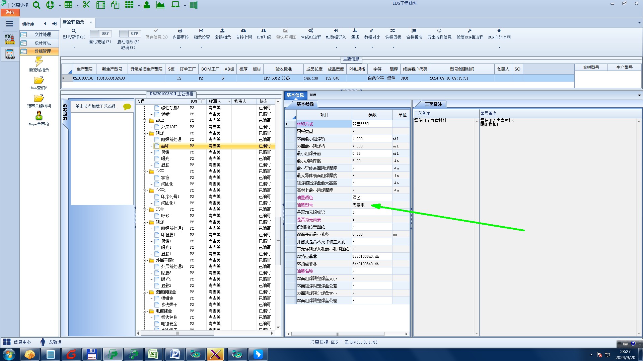Click the ECN自动上网 star icon
The height and width of the screenshot is (361, 643).
[499, 31]
